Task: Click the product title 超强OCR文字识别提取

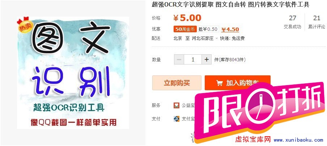Action: pos(183,4)
